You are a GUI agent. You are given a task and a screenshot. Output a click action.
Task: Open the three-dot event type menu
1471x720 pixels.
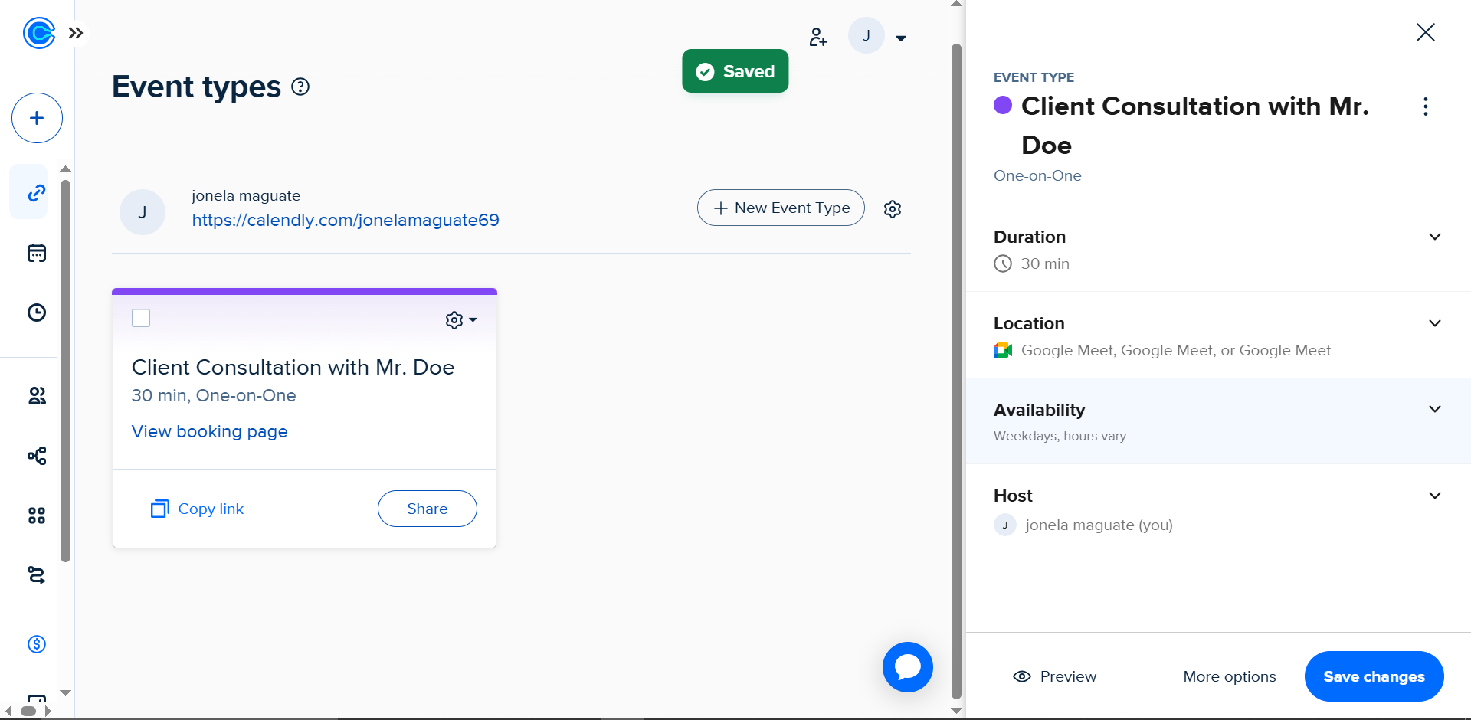pyautogui.click(x=1425, y=106)
